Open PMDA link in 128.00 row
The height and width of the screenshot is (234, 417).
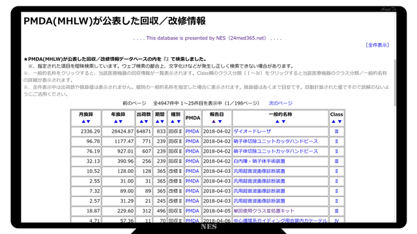(x=192, y=171)
